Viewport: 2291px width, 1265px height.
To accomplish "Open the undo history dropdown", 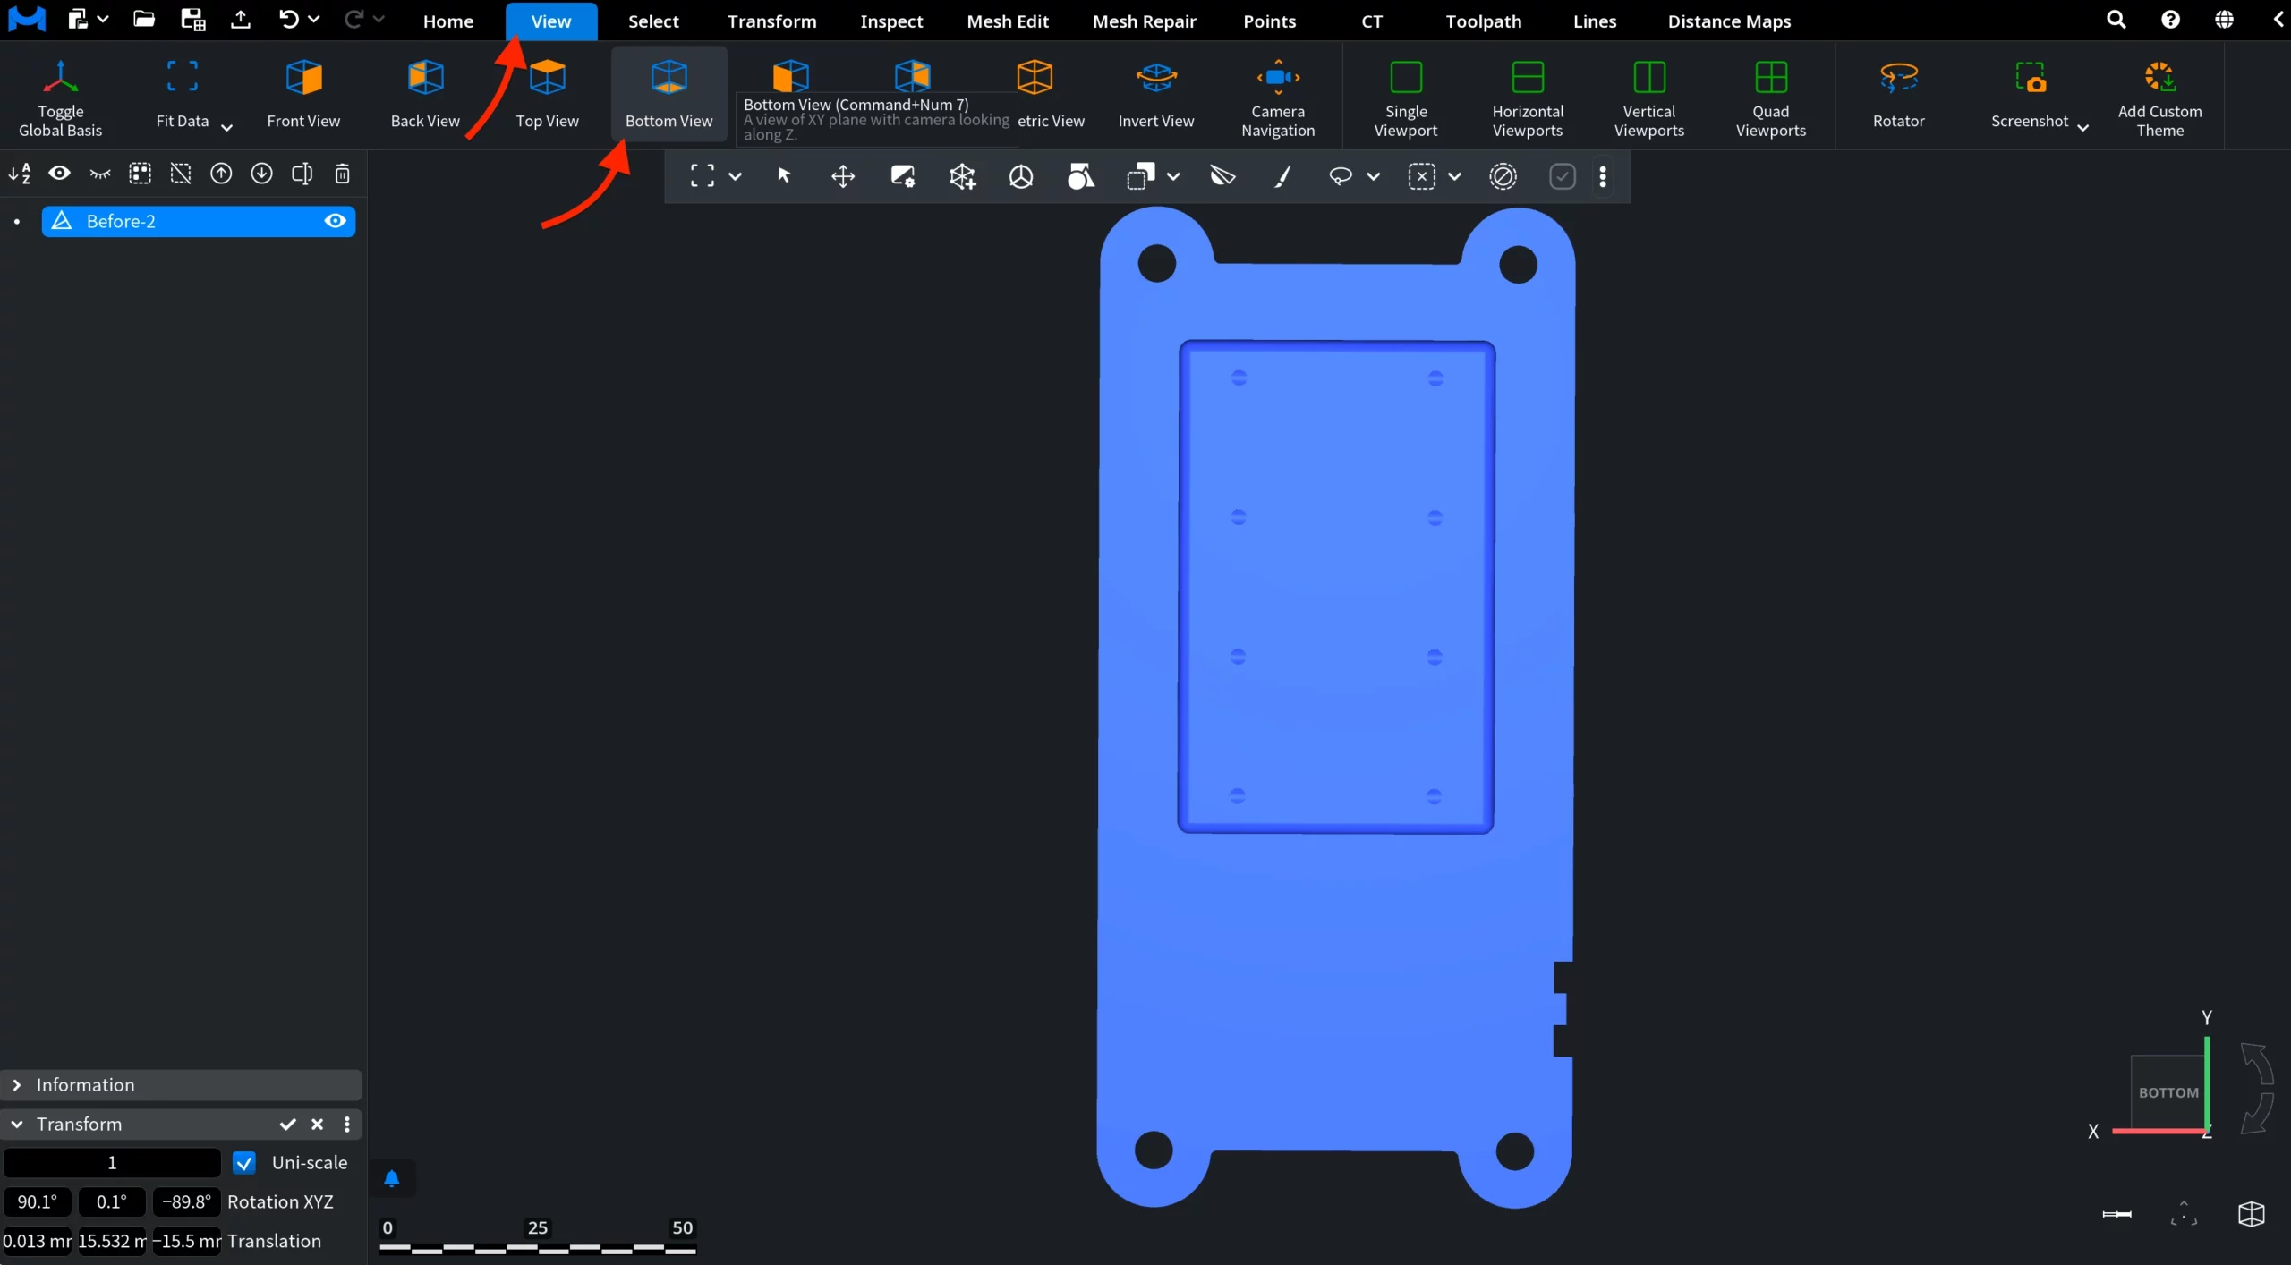I will 314,19.
